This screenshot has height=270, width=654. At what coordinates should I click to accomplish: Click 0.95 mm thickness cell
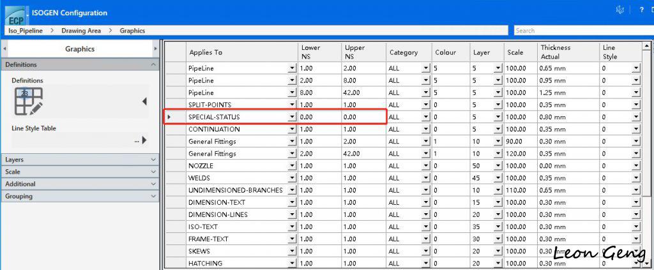click(568, 81)
